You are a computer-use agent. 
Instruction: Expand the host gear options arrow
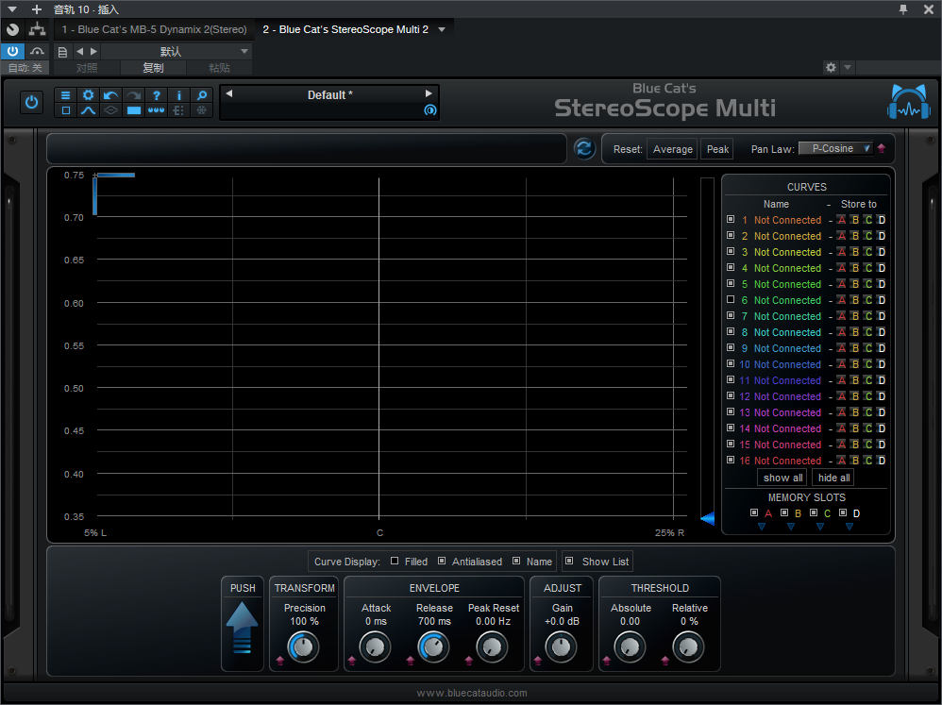pos(848,67)
